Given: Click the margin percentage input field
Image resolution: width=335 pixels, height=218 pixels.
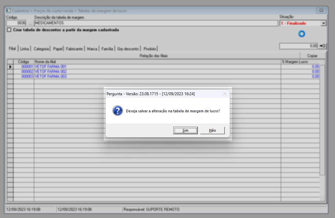Looking at the screenshot, I should click(299, 46).
